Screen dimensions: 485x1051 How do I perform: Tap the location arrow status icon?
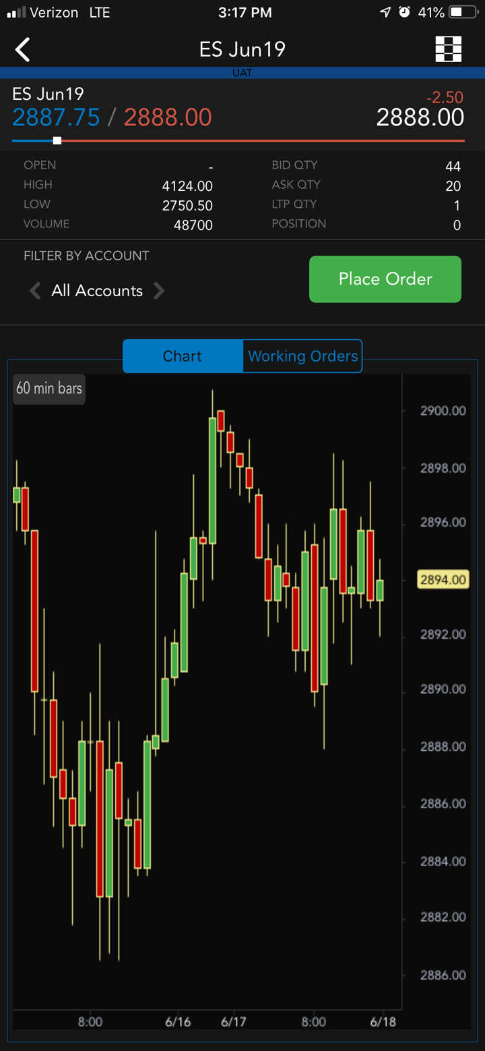385,12
